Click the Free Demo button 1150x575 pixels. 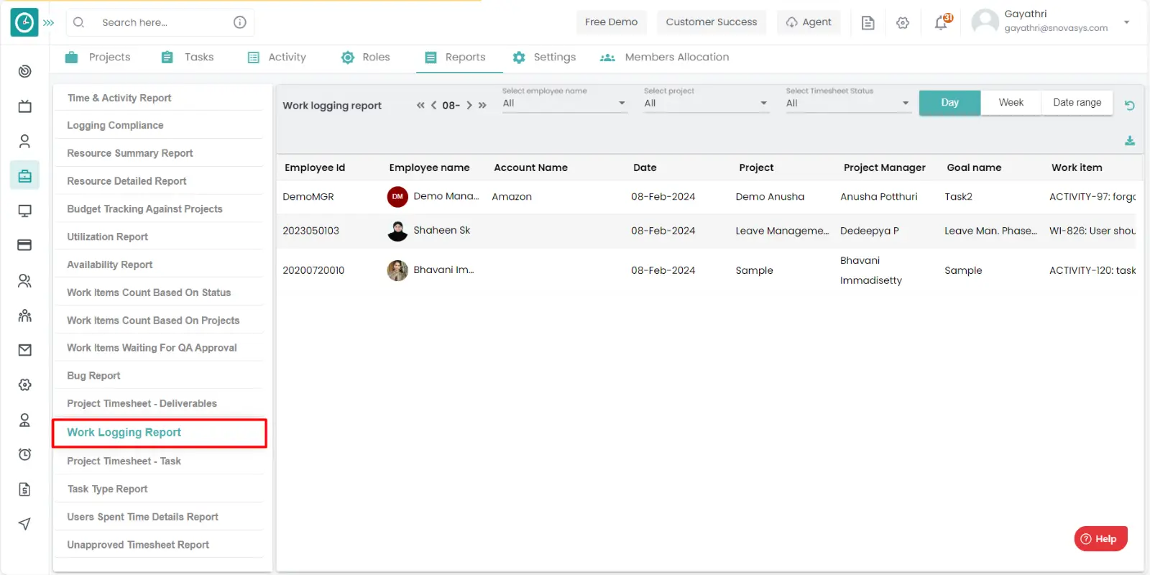[x=611, y=22]
